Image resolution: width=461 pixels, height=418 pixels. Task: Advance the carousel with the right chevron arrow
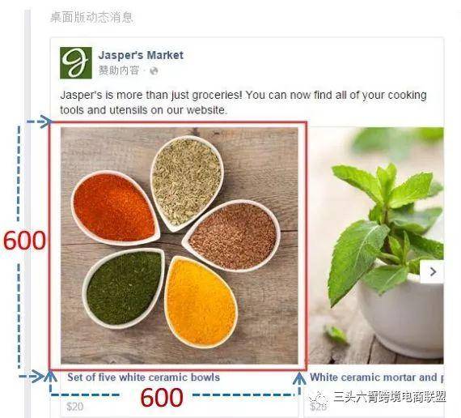click(x=432, y=271)
